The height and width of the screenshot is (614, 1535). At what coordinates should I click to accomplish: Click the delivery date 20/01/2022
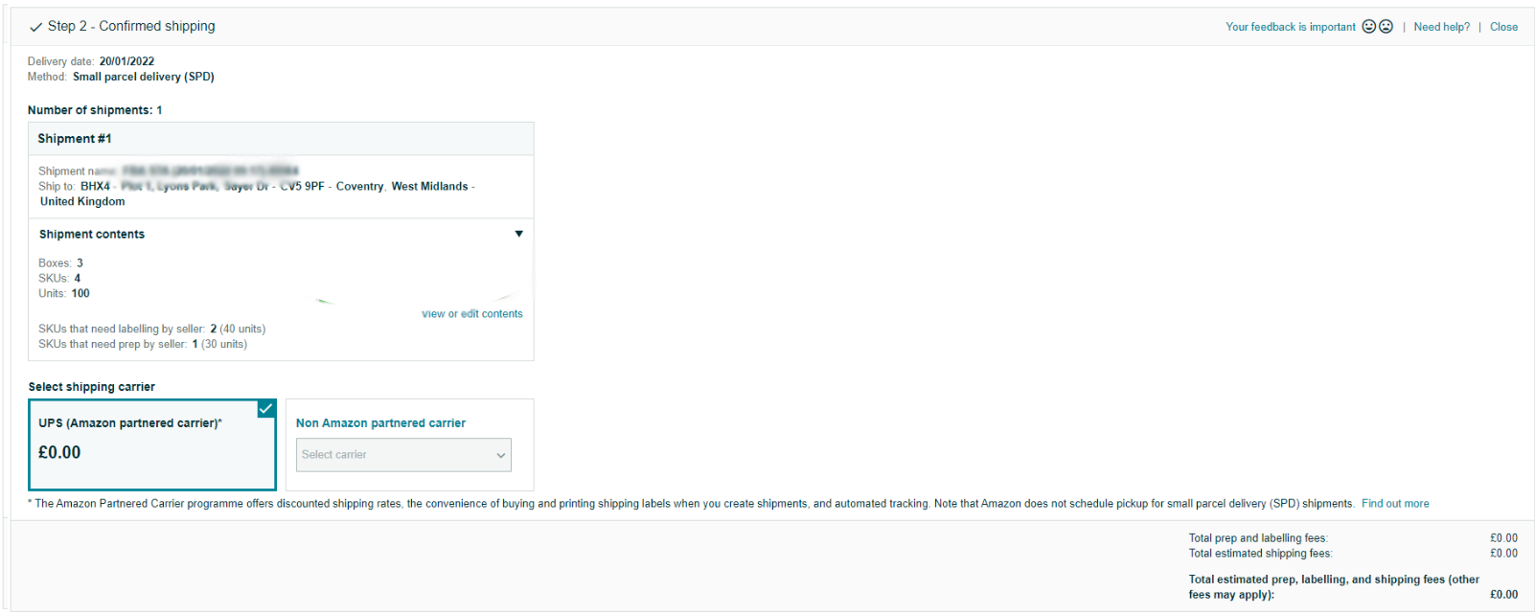126,61
